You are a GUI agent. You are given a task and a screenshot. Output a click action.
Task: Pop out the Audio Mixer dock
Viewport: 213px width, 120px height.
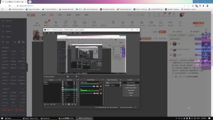(103, 80)
